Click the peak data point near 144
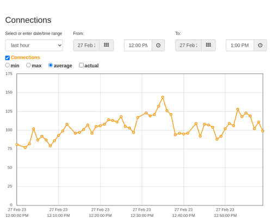 pyautogui.click(x=163, y=97)
